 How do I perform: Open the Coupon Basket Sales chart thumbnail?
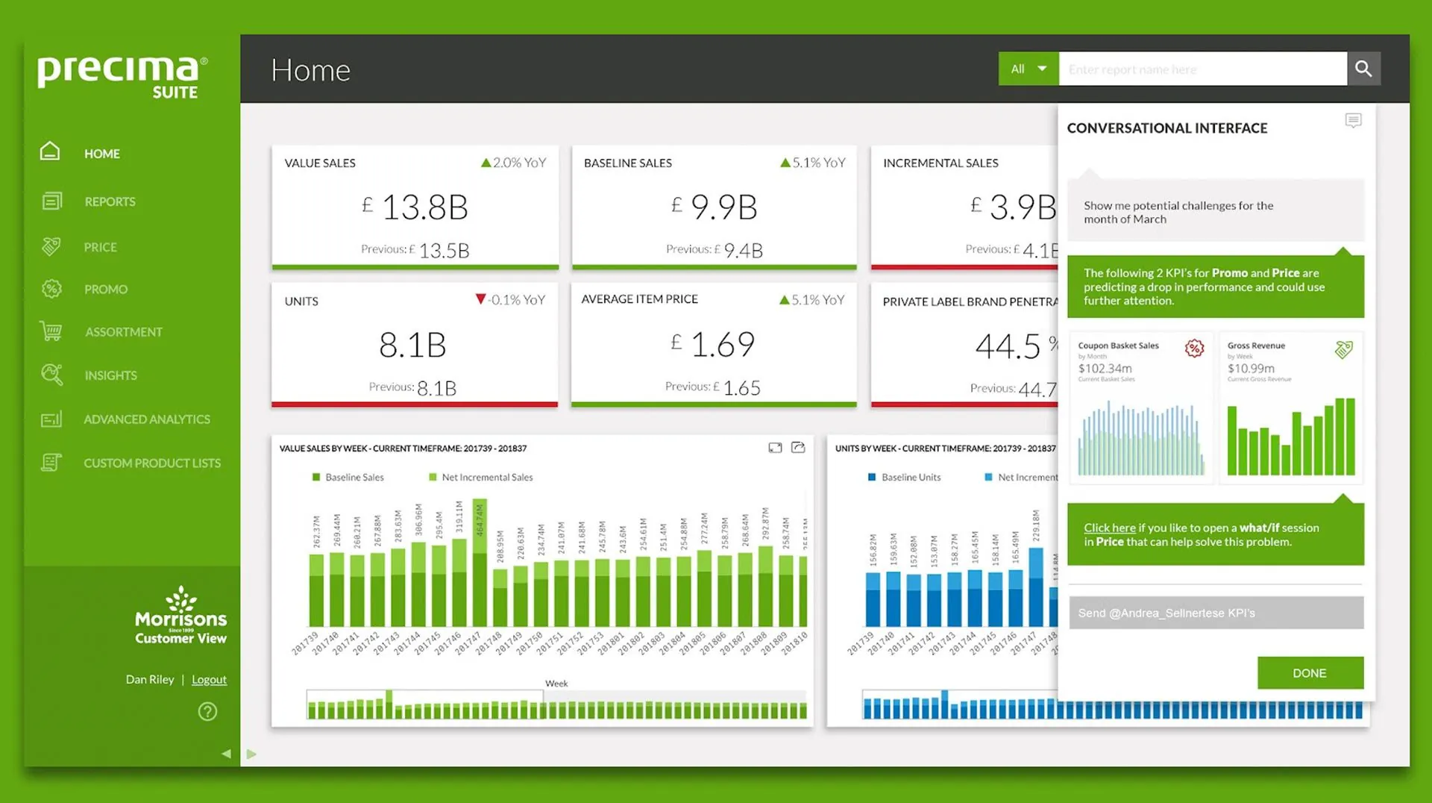coord(1141,407)
